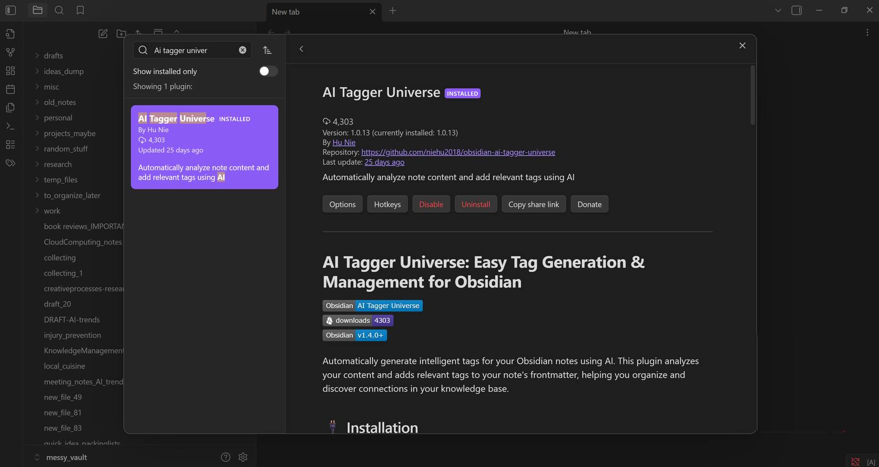This screenshot has width=879, height=467.
Task: Open vault settings gear icon
Action: click(x=243, y=457)
